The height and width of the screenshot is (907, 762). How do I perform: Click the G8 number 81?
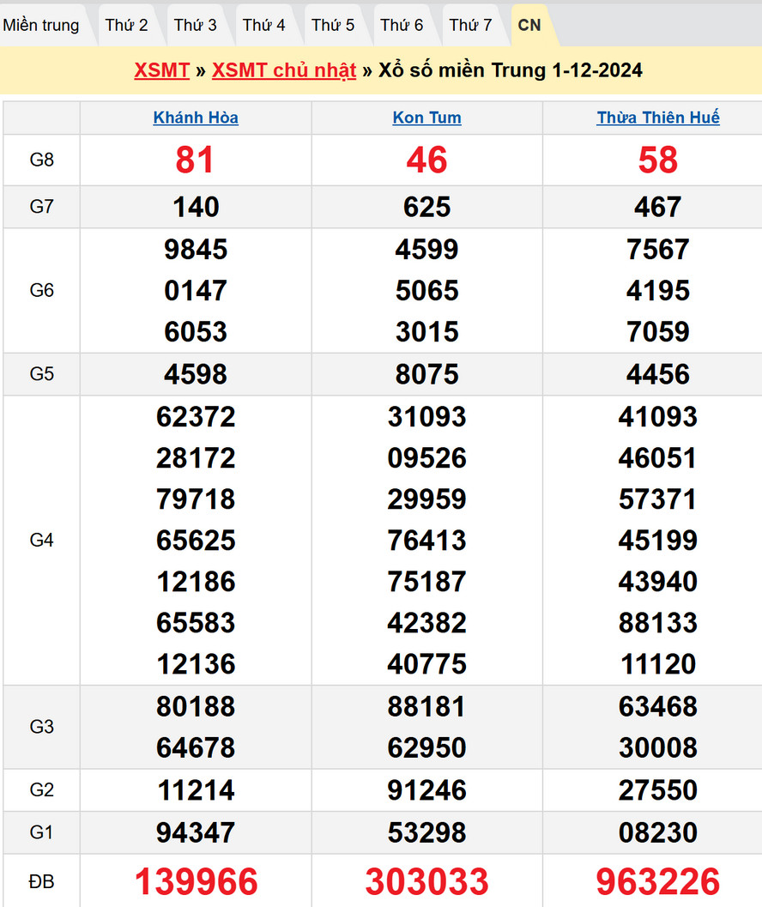(196, 160)
